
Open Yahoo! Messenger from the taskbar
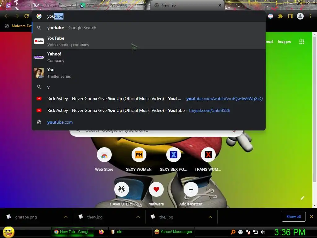coord(173,232)
